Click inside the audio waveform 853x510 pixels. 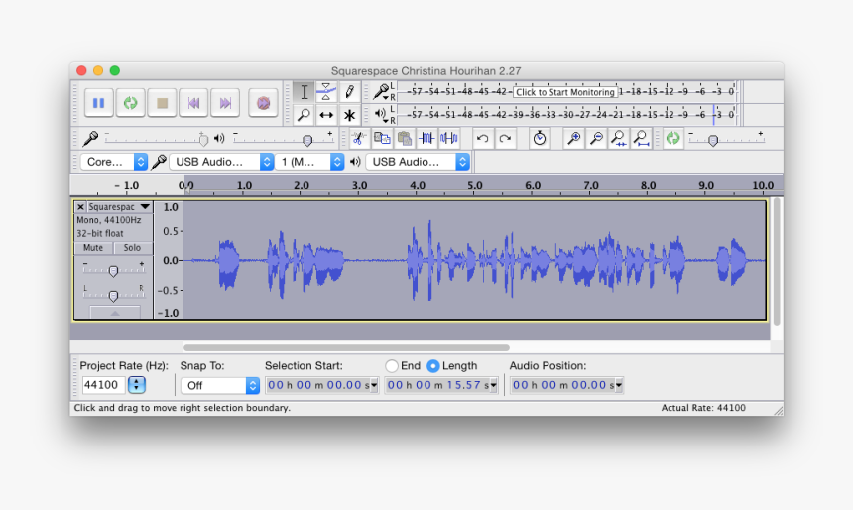[474, 261]
